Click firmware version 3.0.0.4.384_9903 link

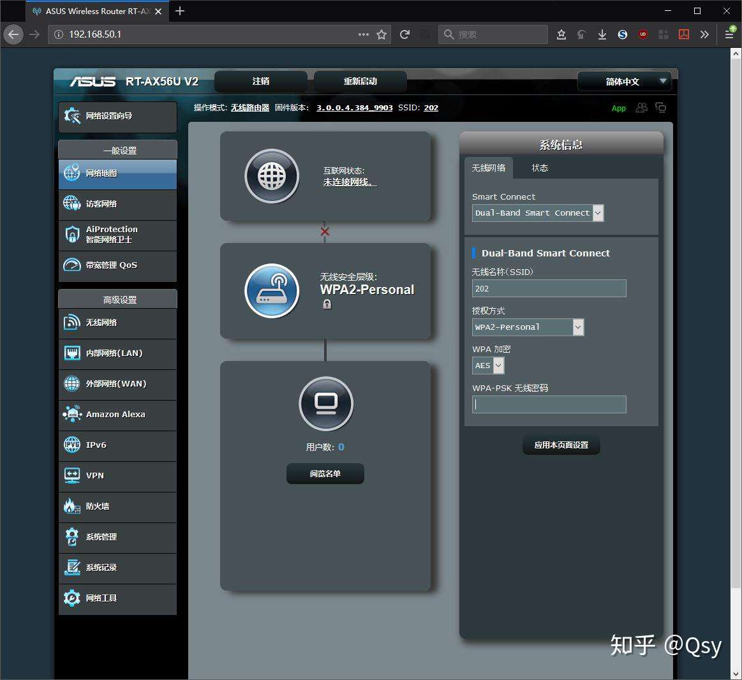click(x=355, y=108)
